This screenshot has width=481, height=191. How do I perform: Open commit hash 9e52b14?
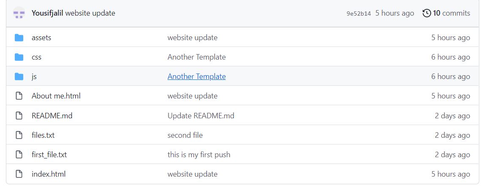click(358, 14)
